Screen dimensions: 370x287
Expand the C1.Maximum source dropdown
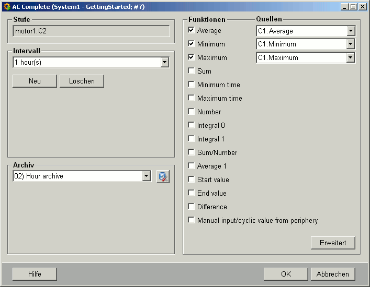[x=351, y=58]
